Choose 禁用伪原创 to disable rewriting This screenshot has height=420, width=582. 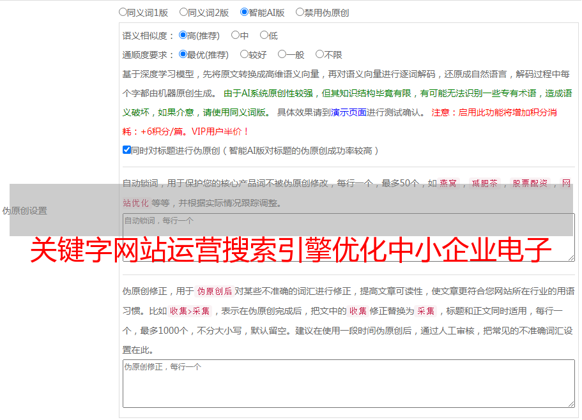[x=300, y=12]
